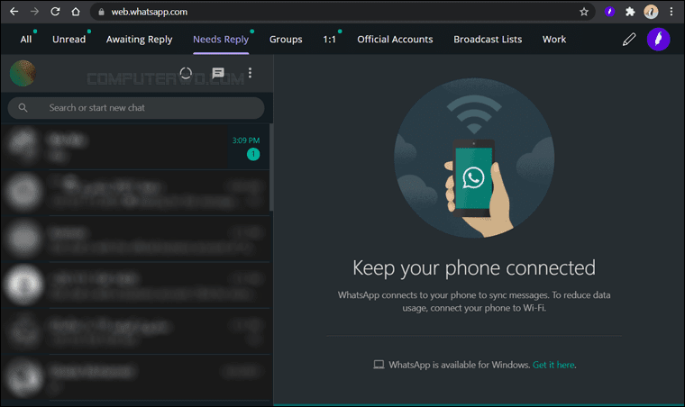Click the search magnifier icon
The image size is (685, 407).
tap(23, 108)
